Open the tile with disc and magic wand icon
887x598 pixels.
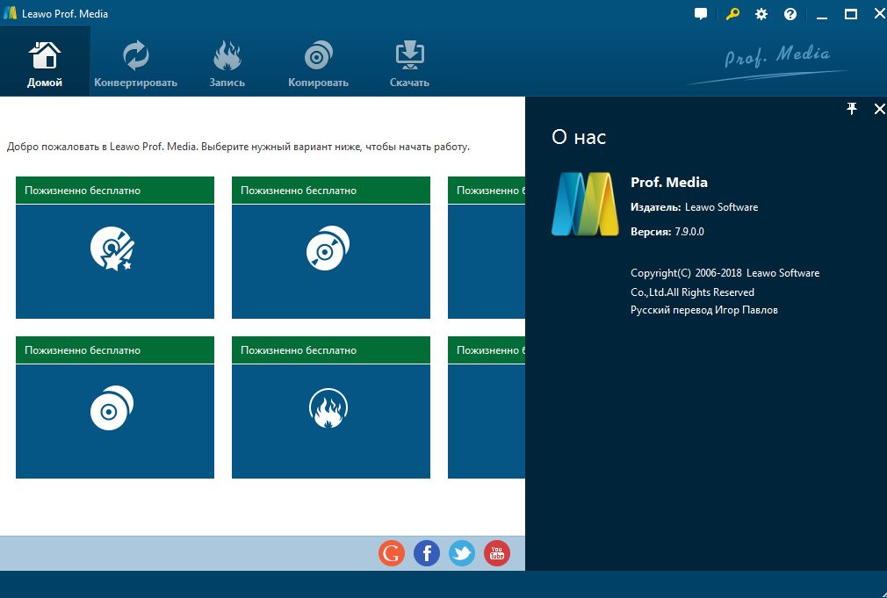click(x=115, y=248)
